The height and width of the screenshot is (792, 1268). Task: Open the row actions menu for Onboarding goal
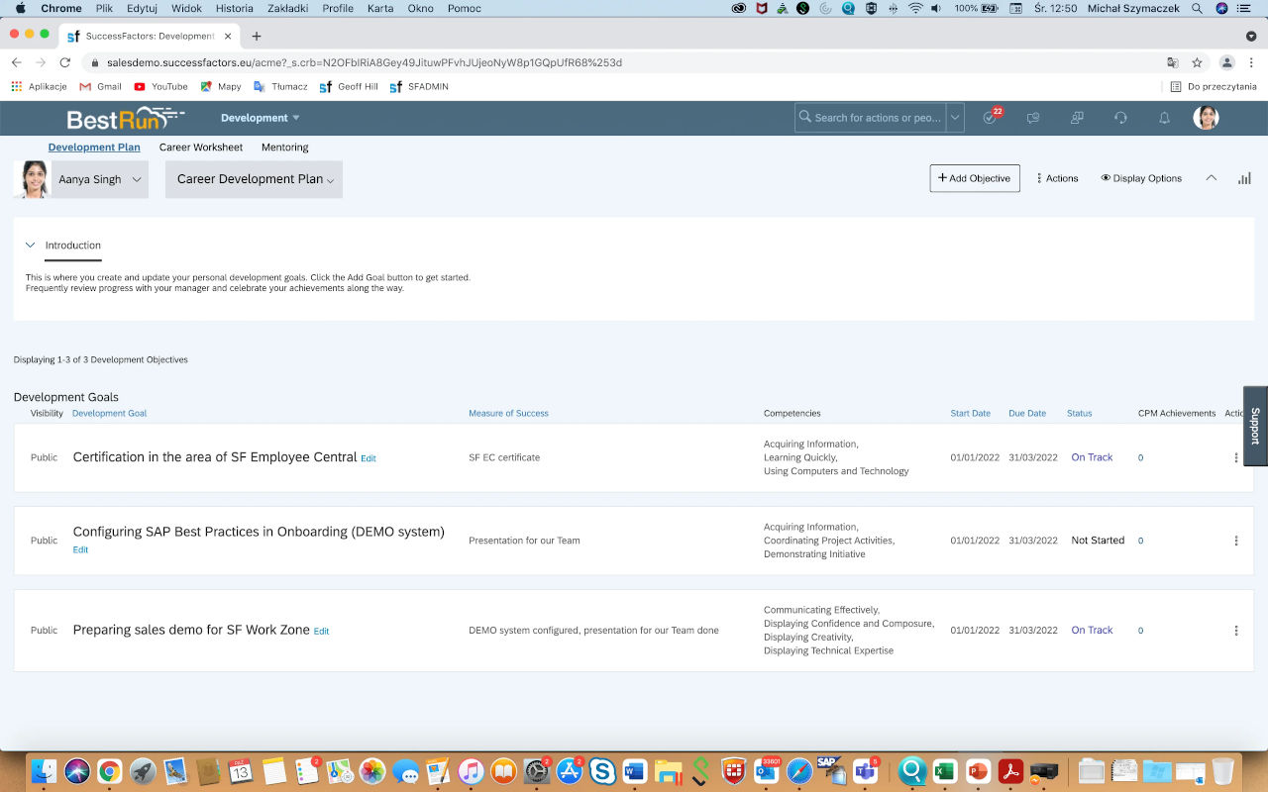point(1235,541)
